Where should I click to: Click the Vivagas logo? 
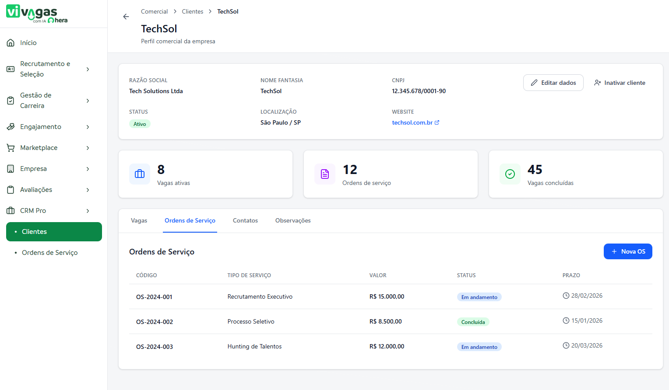37,14
